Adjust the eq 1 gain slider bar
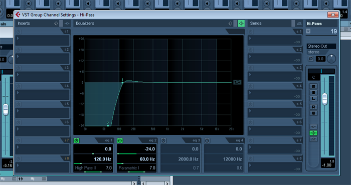This screenshot has height=185, width=351. click(93, 154)
